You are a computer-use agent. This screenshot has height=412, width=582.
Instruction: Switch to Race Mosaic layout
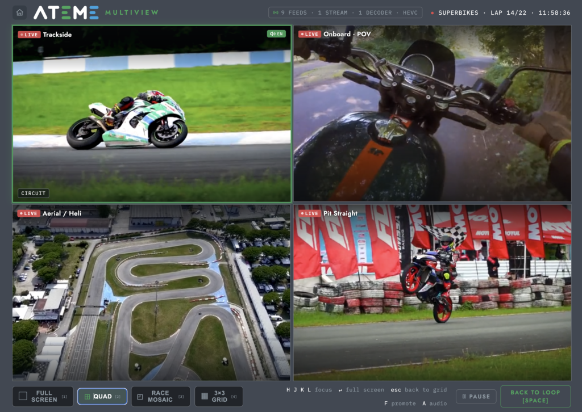coord(161,397)
